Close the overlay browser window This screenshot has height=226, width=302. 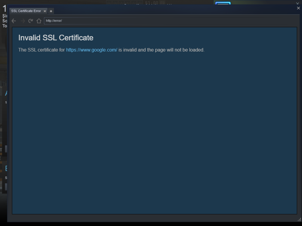[298, 8]
